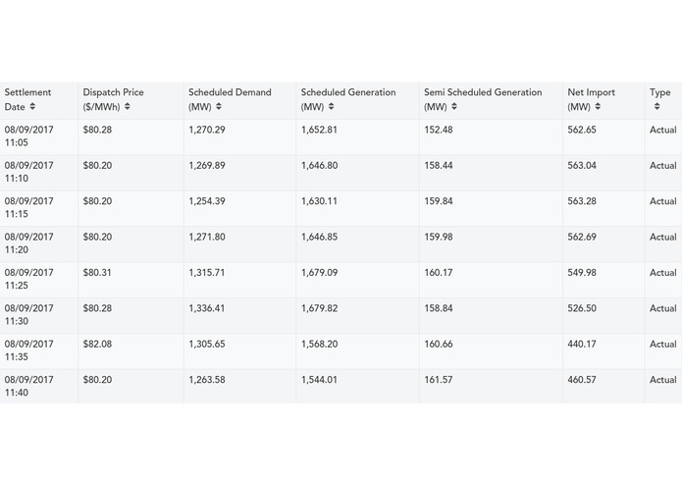Sort by Settlement Date column icon
Screen dimensions: 682x485
[x=32, y=107]
